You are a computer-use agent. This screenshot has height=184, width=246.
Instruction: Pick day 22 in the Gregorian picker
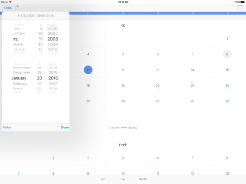pyautogui.click(x=39, y=88)
